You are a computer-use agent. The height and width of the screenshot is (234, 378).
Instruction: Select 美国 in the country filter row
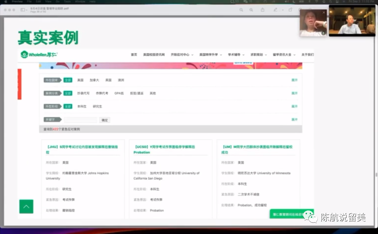pos(80,80)
